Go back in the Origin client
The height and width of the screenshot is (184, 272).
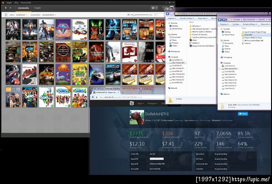[x=6, y=8]
